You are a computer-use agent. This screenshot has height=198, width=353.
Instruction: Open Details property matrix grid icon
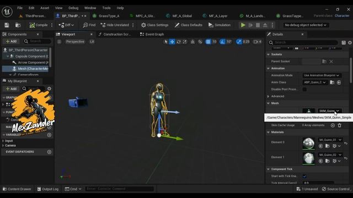point(344,42)
